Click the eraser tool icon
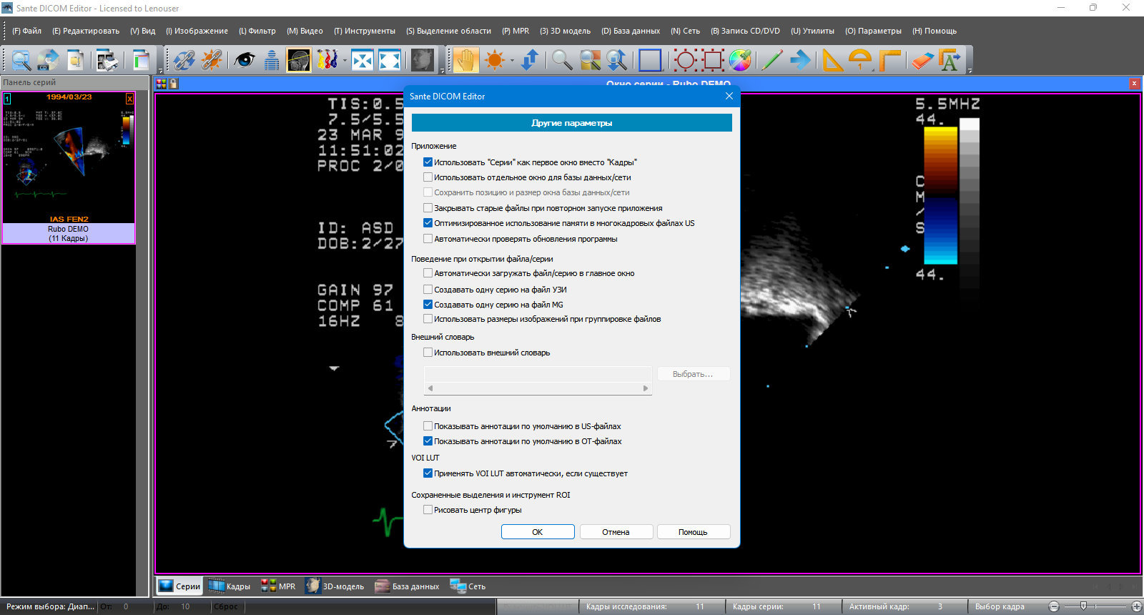This screenshot has width=1144, height=615. point(922,60)
